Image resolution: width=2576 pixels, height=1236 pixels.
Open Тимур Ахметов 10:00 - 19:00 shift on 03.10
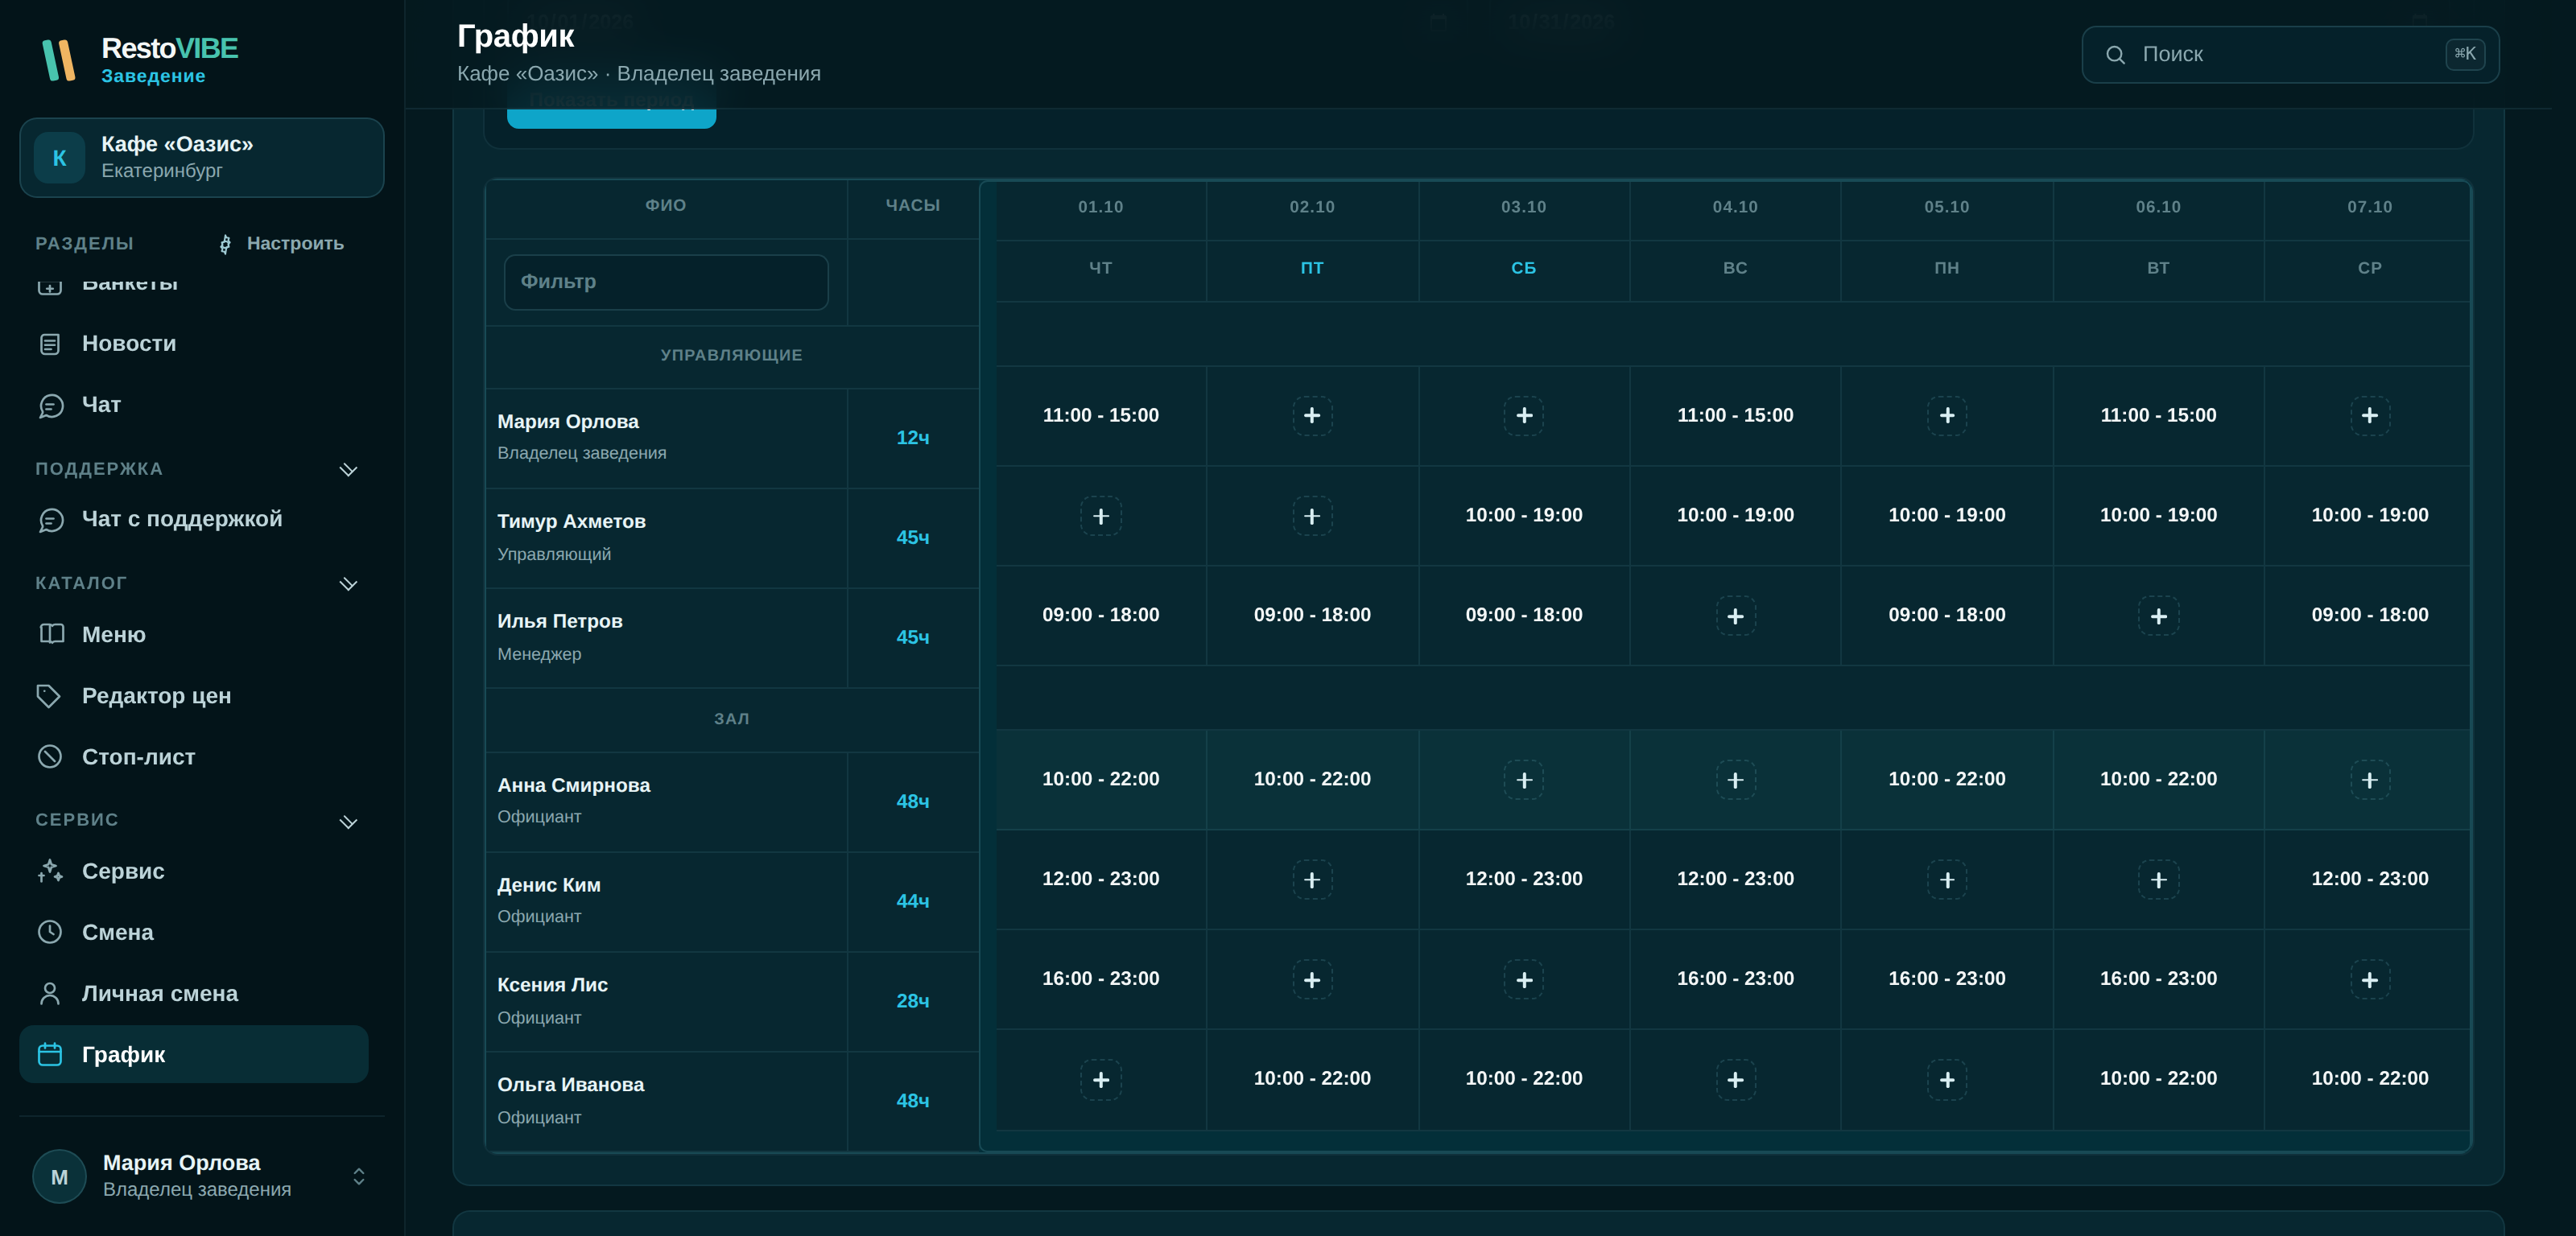click(1524, 515)
